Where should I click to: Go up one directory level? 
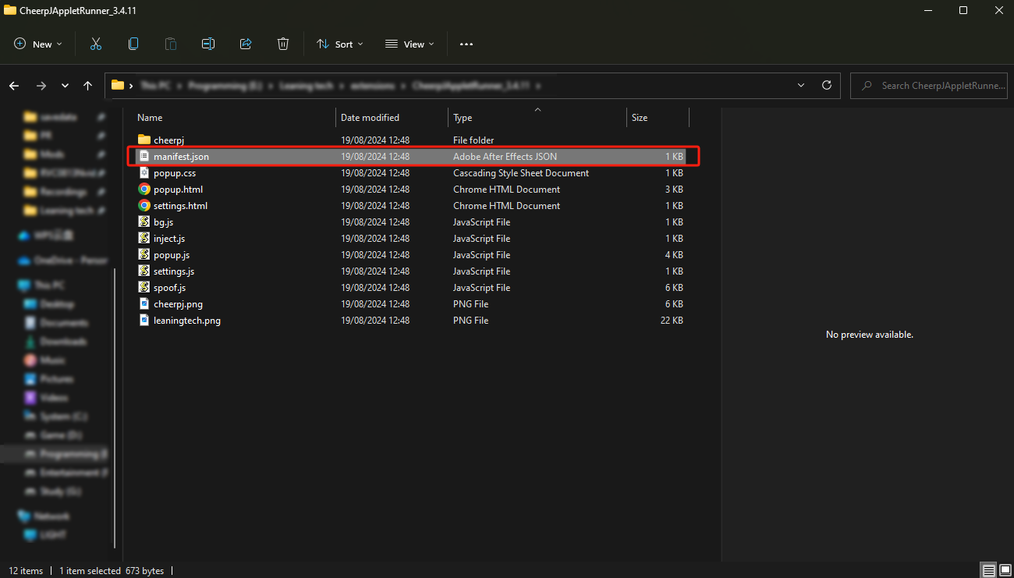point(88,86)
